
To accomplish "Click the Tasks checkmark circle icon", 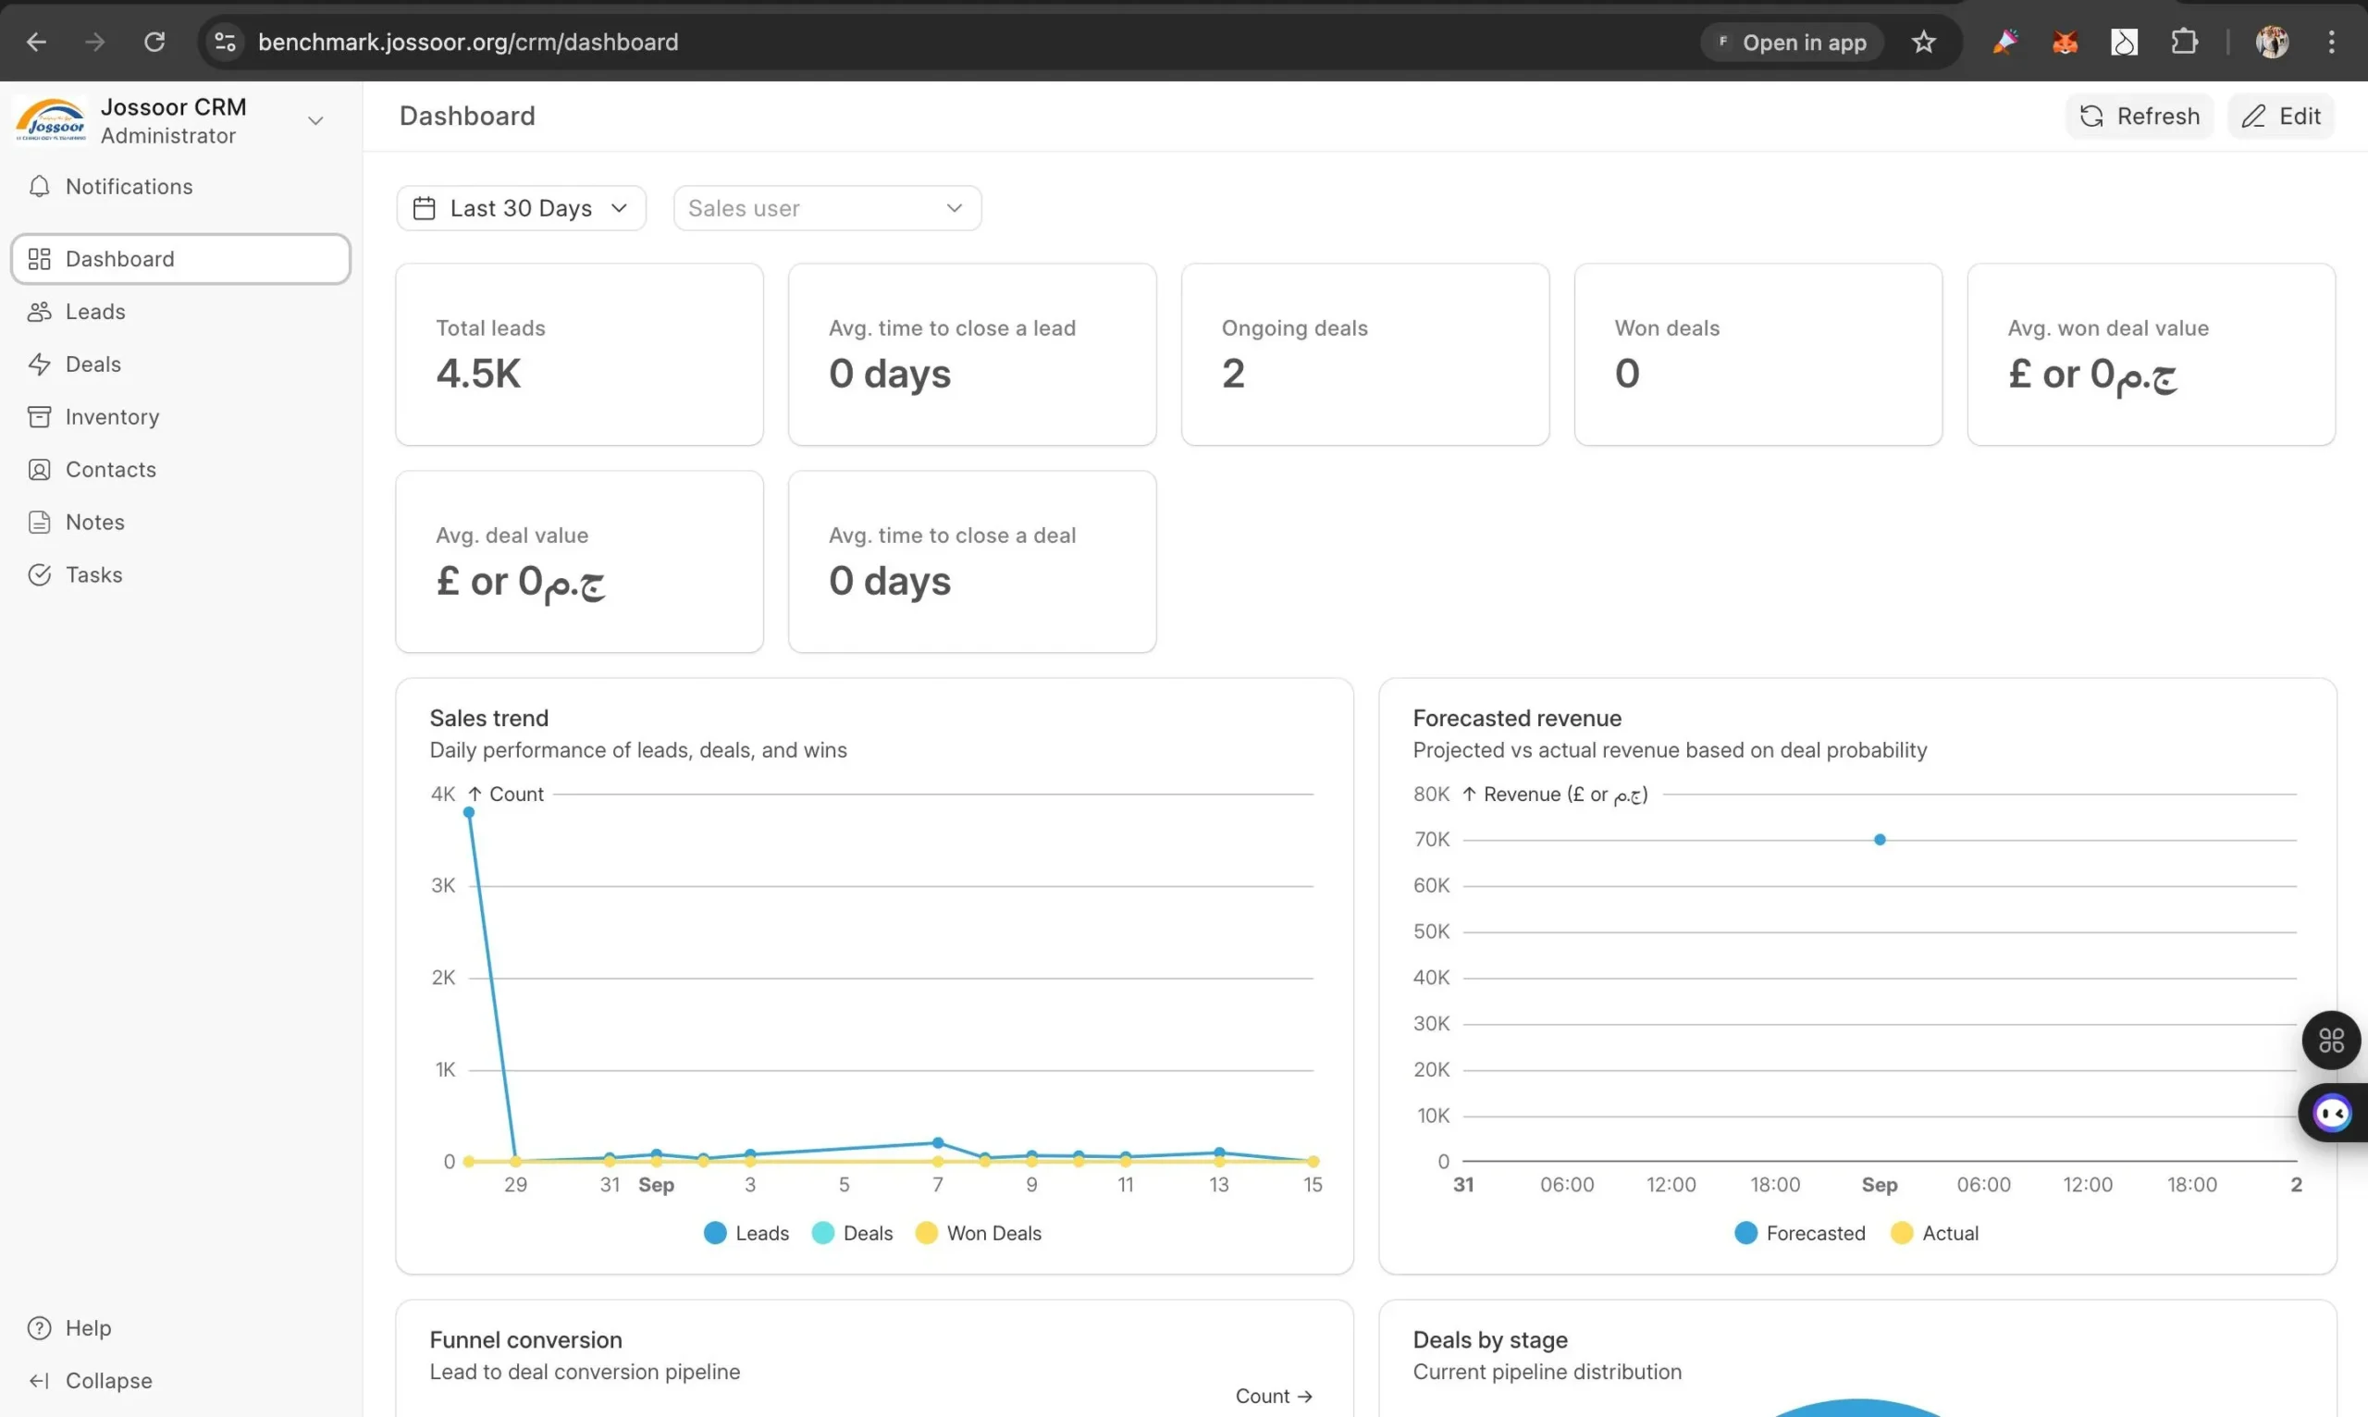I will (39, 574).
